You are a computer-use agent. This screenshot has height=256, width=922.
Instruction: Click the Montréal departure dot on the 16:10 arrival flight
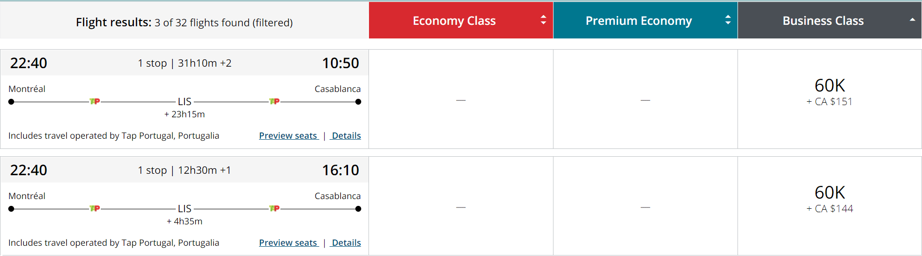[x=11, y=209]
